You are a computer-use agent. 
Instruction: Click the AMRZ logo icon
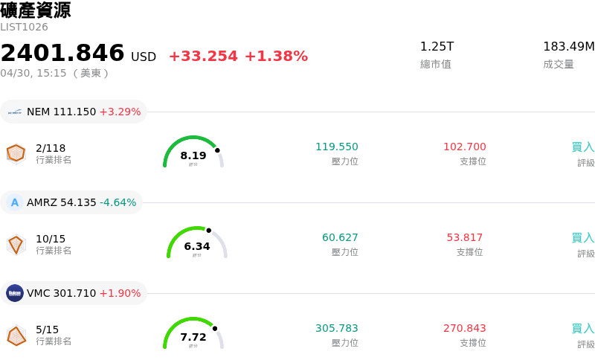15,202
